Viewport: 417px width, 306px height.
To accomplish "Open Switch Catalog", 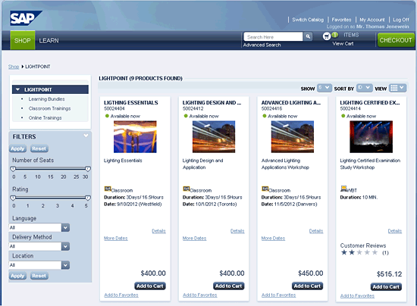I will pos(308,20).
